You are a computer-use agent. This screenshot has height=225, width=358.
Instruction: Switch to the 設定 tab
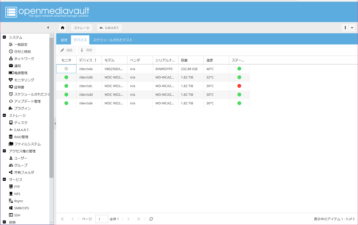click(64, 40)
